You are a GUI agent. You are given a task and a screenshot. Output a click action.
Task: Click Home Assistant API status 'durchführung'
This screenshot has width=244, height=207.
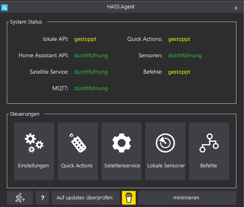point(91,55)
